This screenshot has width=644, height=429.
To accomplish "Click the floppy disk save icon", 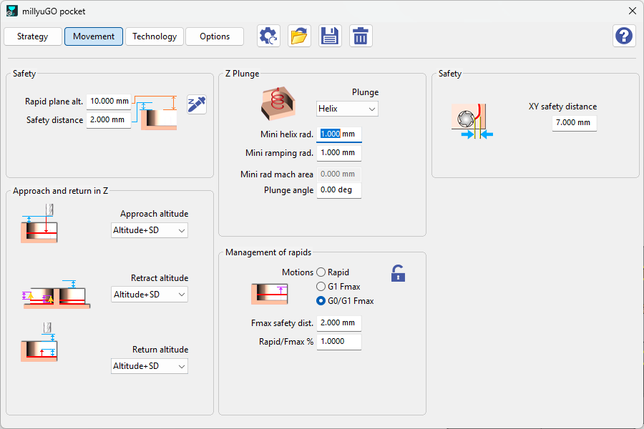I will click(x=330, y=36).
